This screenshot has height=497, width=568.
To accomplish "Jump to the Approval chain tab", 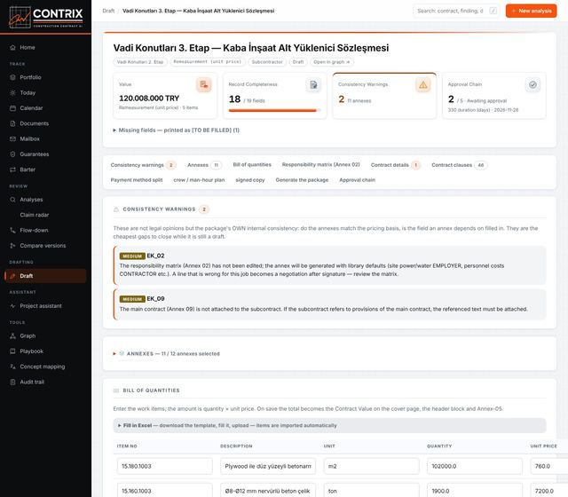I will pyautogui.click(x=357, y=180).
